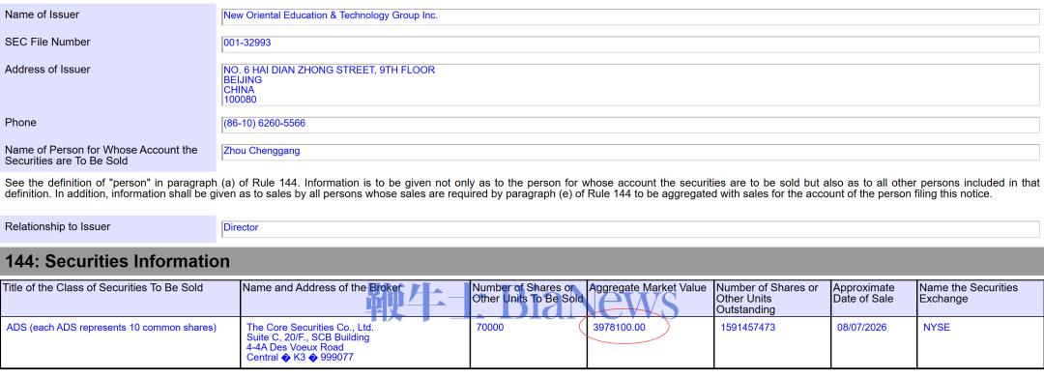Click the Address of Issuer field
The image size is (1044, 379).
630,84
